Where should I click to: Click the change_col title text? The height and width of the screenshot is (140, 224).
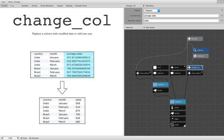coord(62,21)
